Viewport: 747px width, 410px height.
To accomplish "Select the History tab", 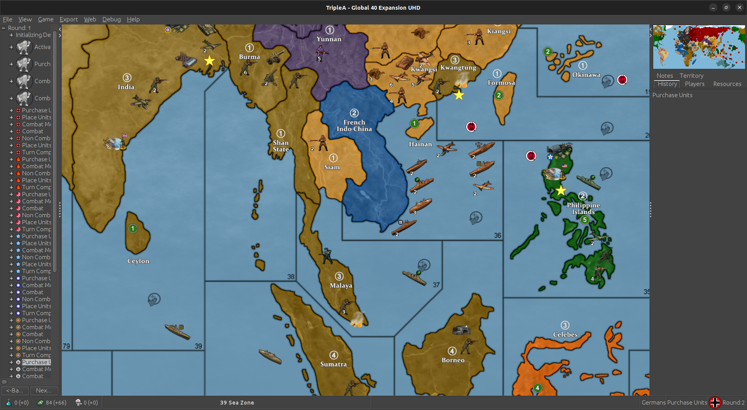I will (667, 84).
